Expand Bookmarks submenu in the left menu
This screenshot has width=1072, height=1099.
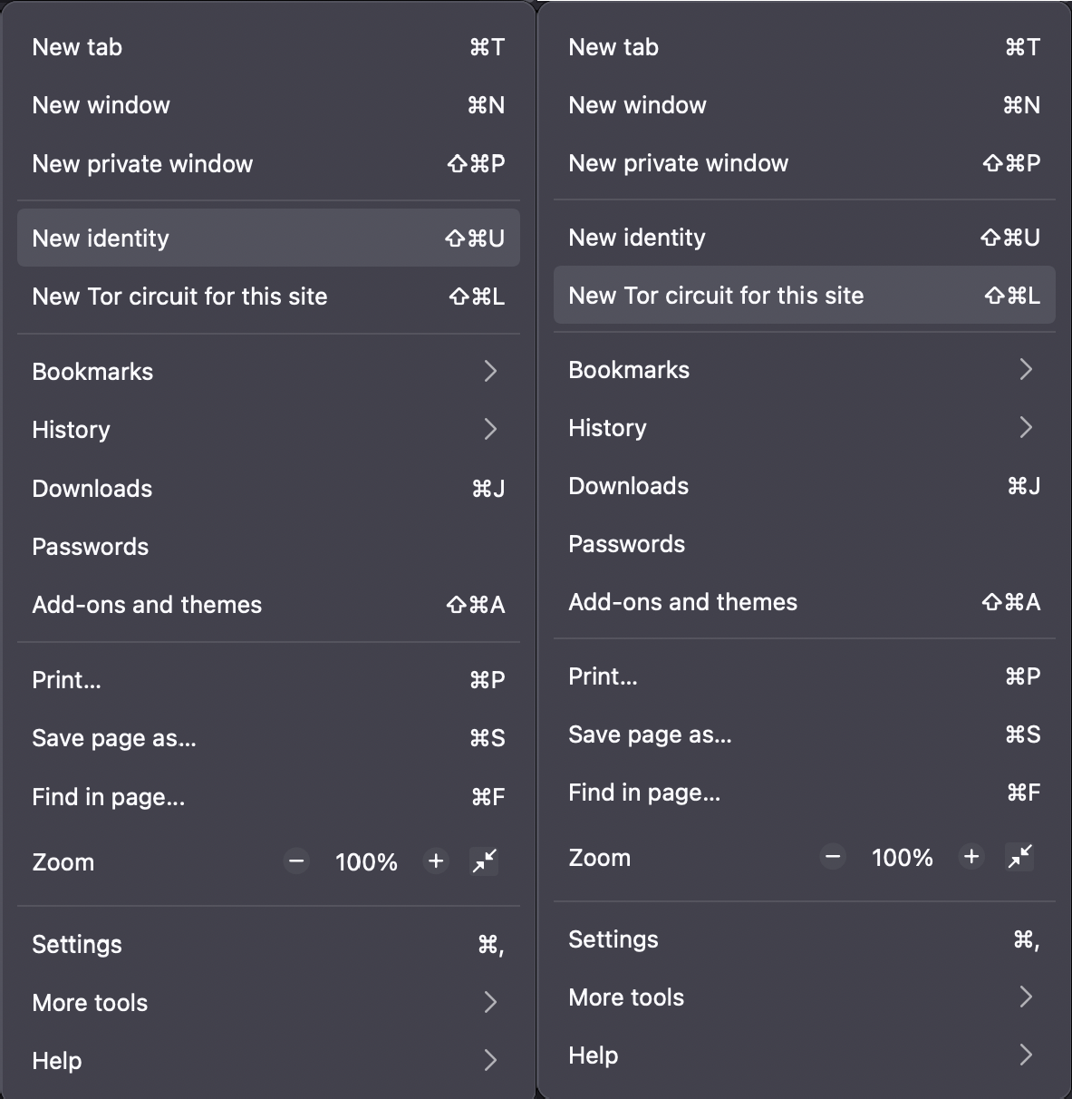point(268,372)
